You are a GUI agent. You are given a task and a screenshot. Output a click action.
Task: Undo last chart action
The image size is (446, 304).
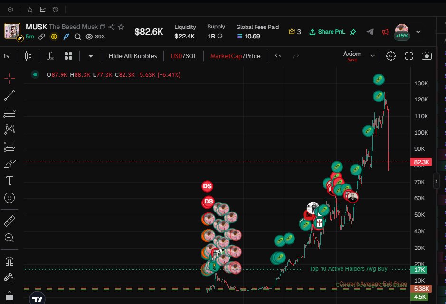(x=278, y=56)
